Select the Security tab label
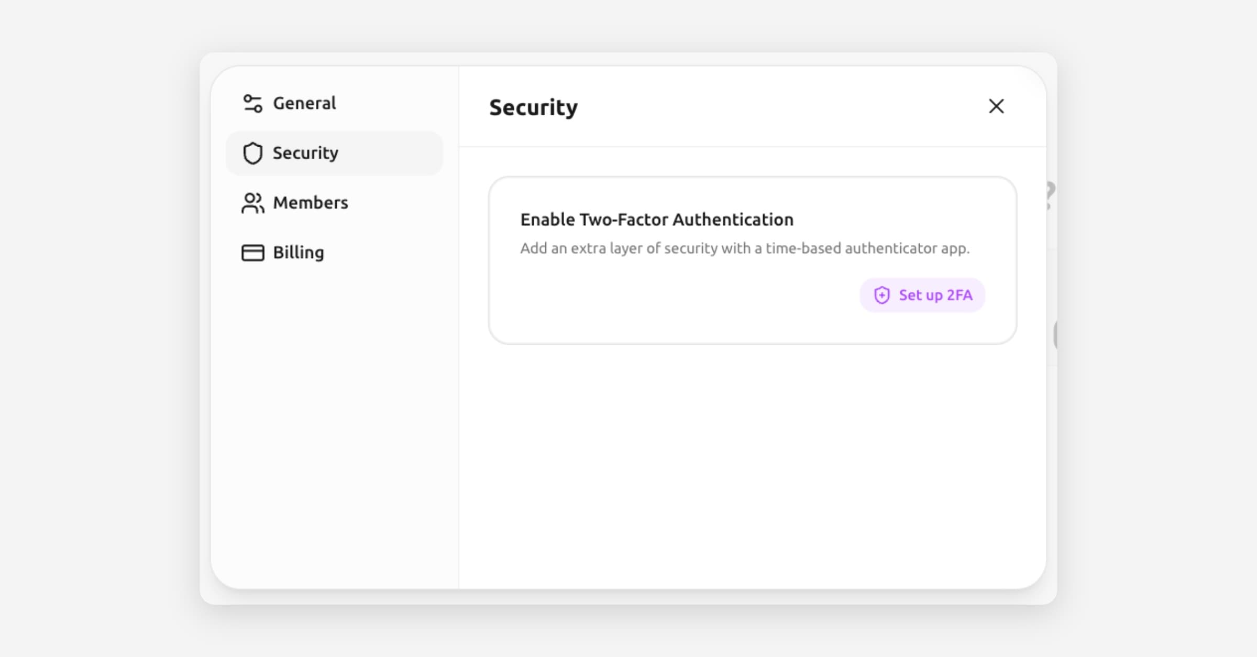The image size is (1257, 657). [x=305, y=153]
